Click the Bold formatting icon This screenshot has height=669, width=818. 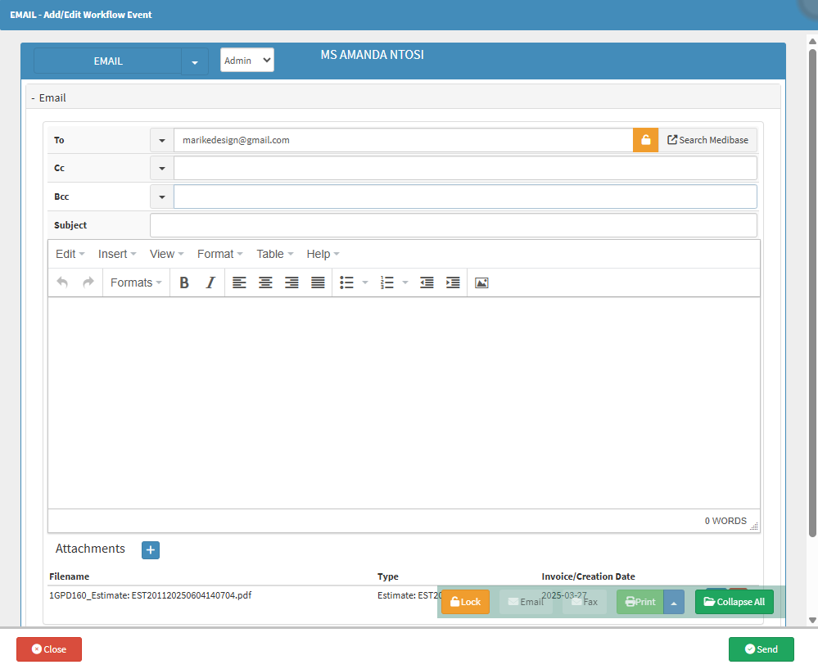[x=184, y=283]
